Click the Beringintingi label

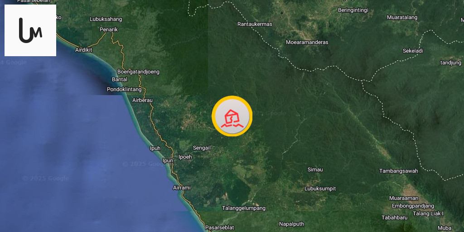pos(353,10)
